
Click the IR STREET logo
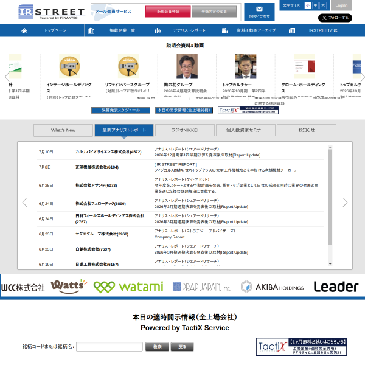point(52,12)
